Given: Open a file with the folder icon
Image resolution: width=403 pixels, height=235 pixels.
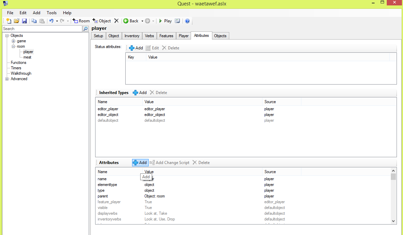Looking at the screenshot, I should coord(17,21).
